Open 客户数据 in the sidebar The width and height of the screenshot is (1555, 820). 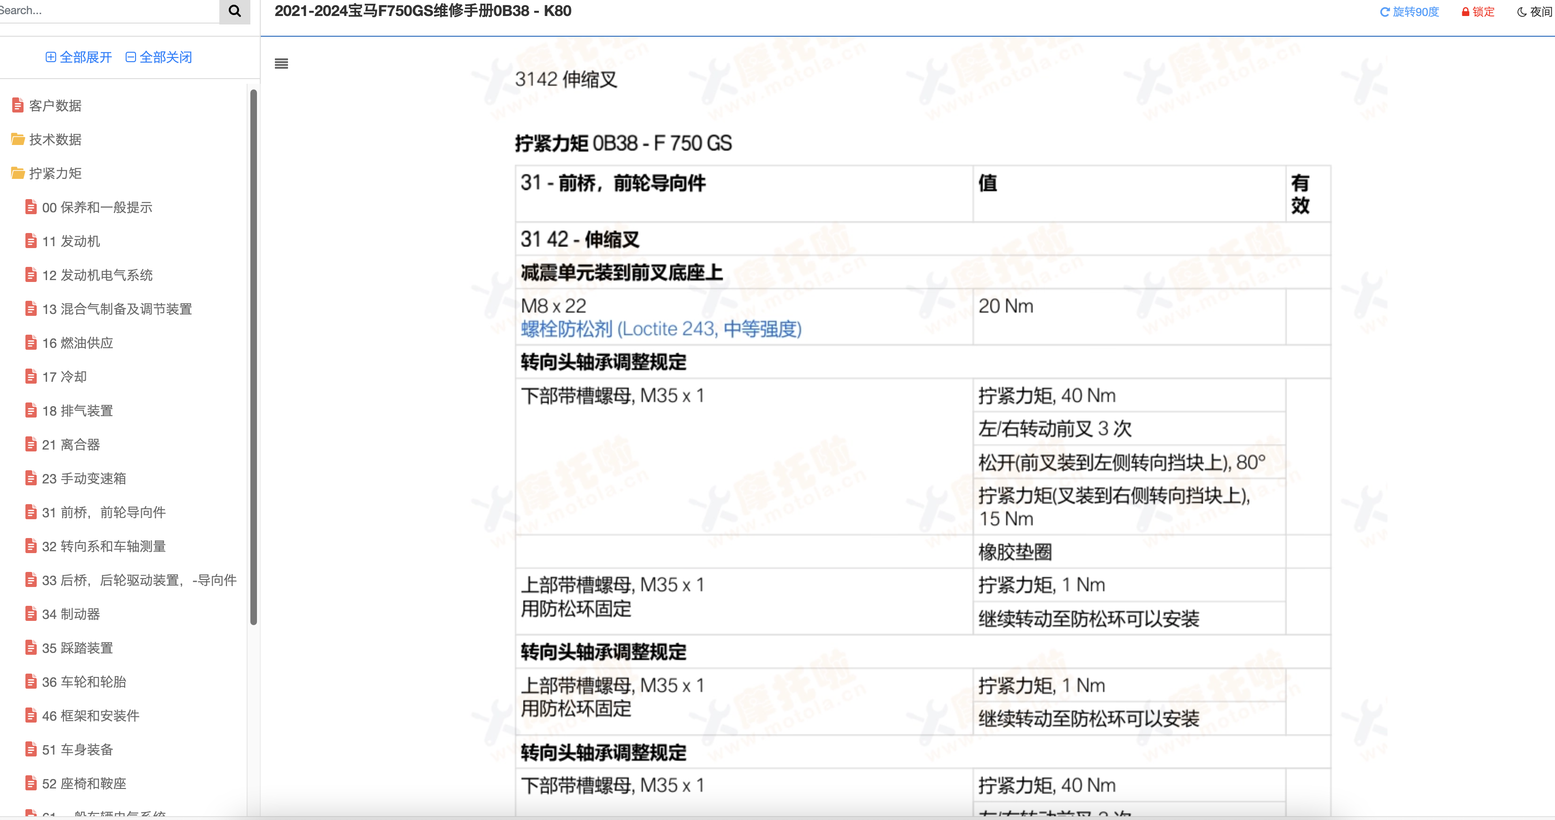[x=55, y=105]
